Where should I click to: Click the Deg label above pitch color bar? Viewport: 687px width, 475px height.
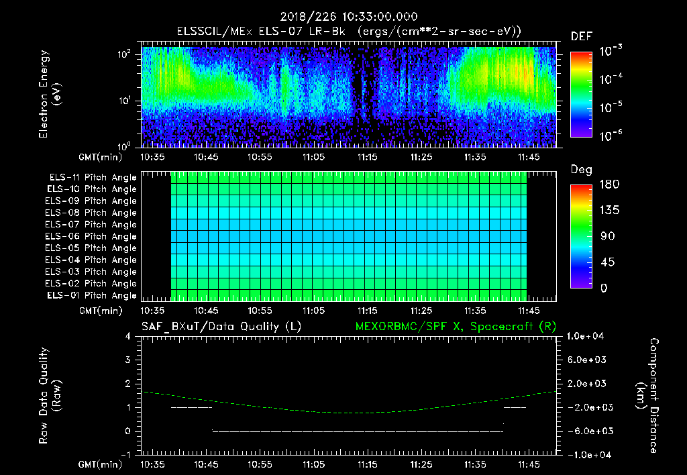pos(582,170)
